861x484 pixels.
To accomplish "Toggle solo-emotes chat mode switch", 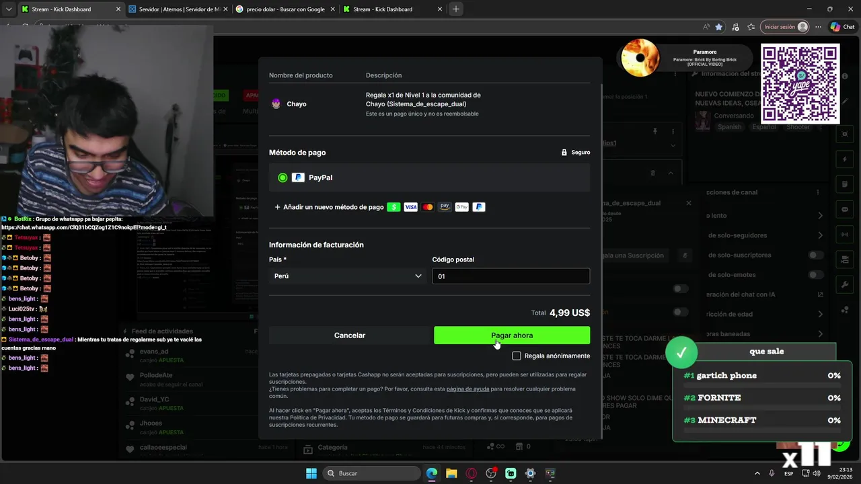I will click(x=815, y=275).
